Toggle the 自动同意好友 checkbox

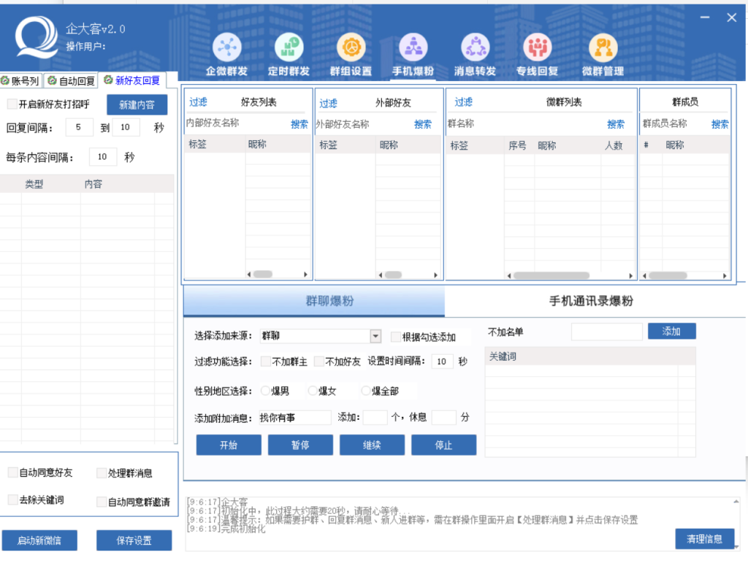coord(12,473)
